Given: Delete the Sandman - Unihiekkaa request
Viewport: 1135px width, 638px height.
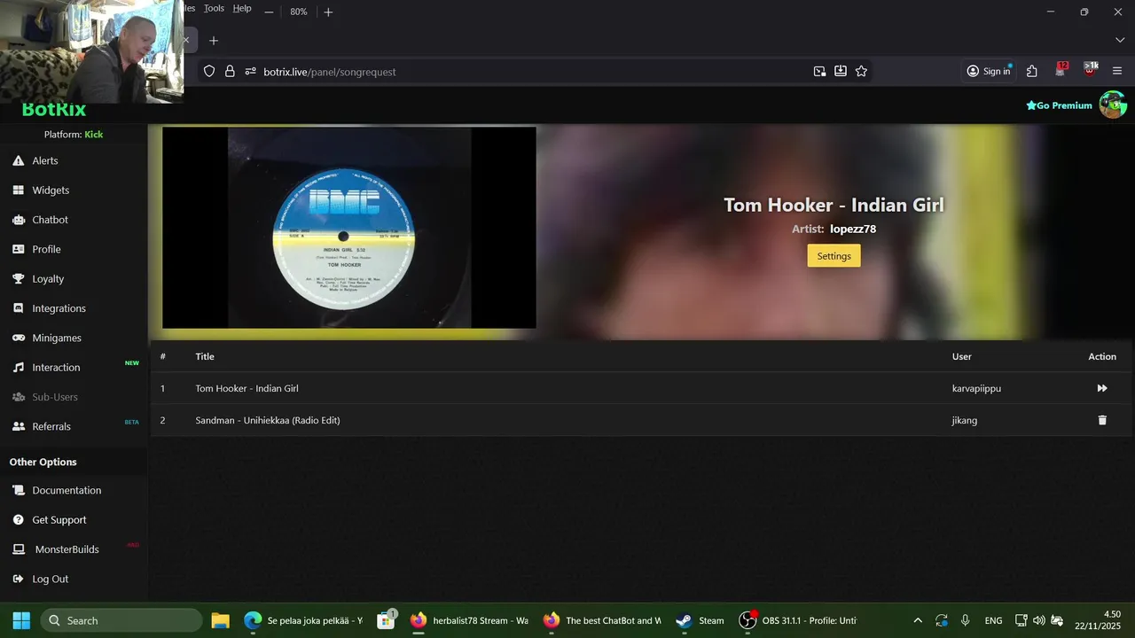Looking at the screenshot, I should point(1102,420).
